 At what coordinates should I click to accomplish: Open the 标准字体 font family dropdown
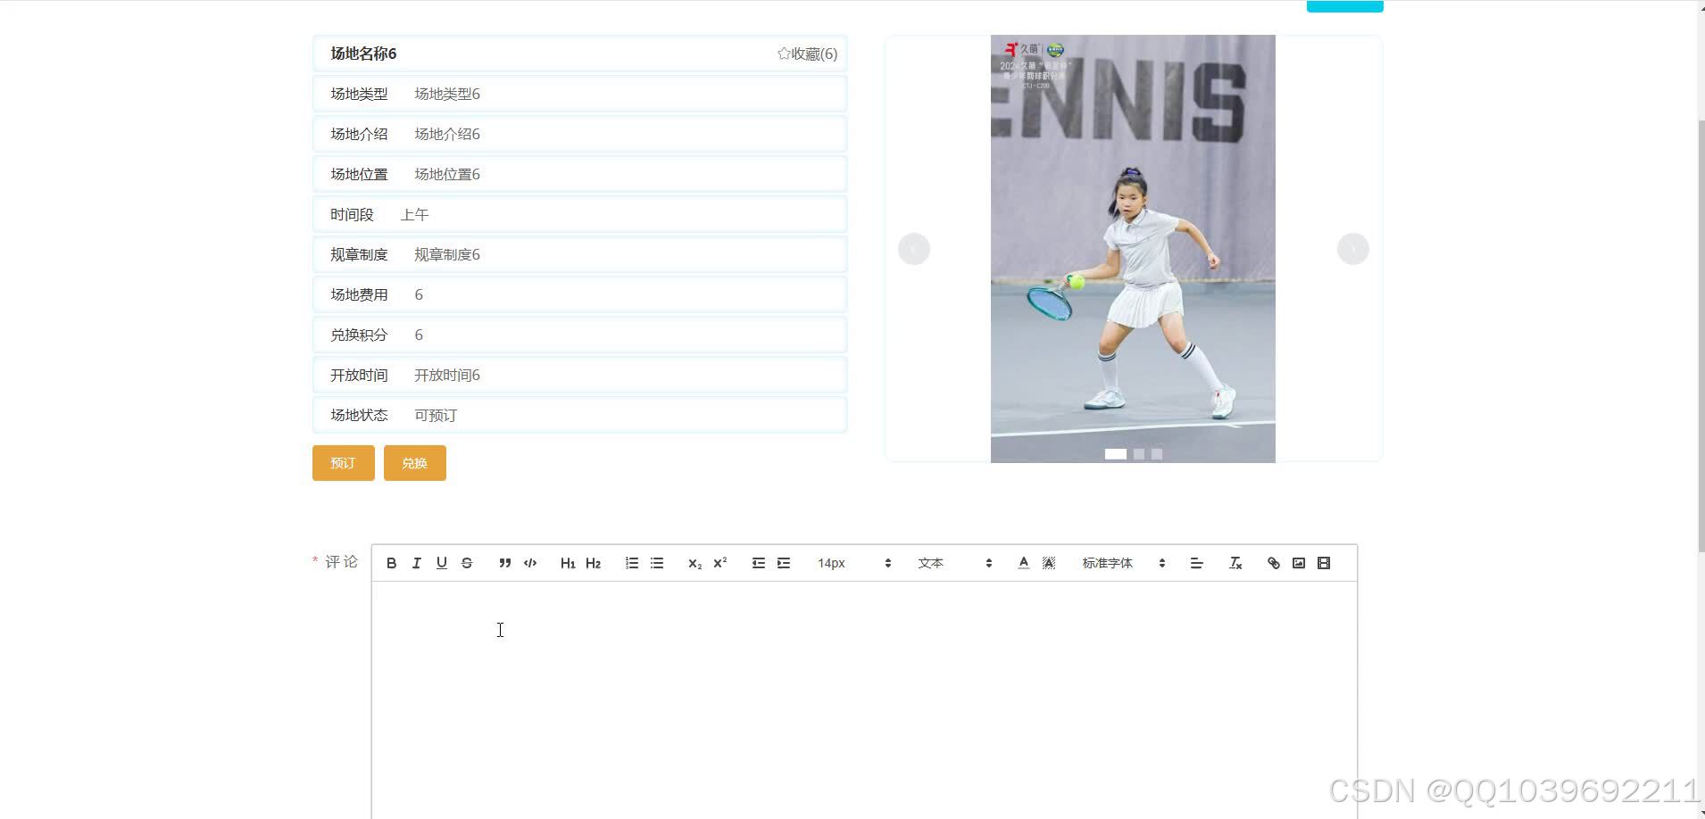pyautogui.click(x=1123, y=563)
